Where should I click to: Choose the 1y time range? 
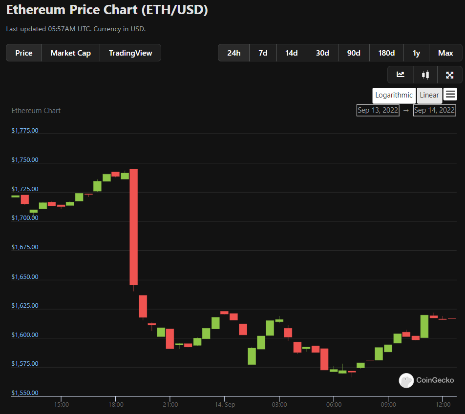(x=416, y=53)
